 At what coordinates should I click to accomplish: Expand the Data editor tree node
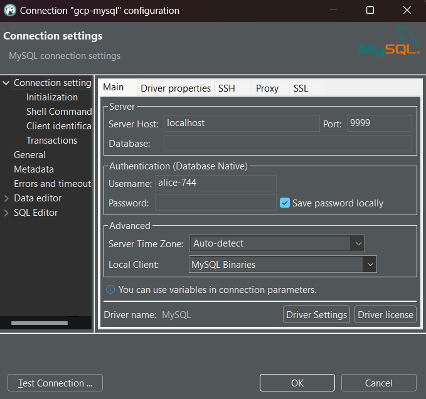6,198
